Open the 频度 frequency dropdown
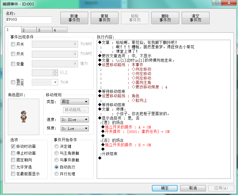 coord(75,129)
